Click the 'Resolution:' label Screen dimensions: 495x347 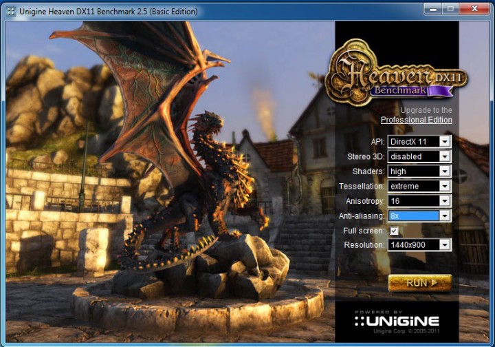(364, 245)
